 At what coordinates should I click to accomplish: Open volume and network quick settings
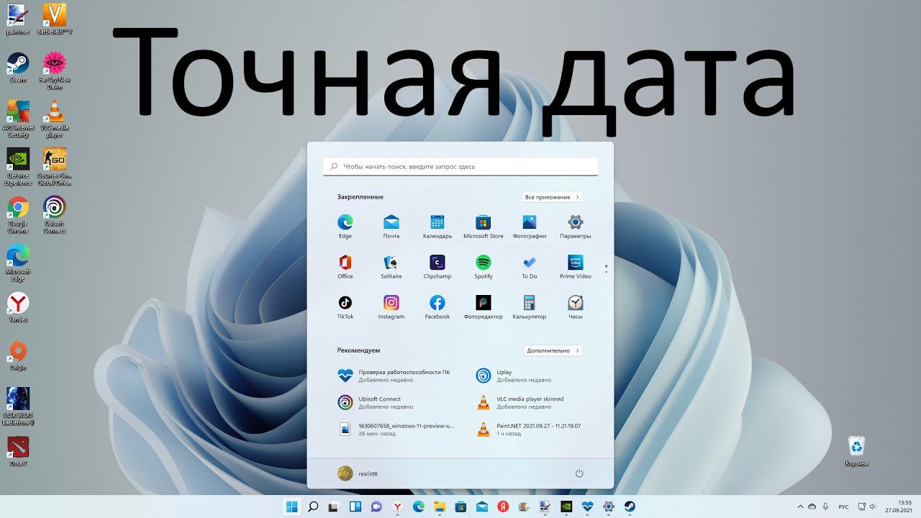[868, 506]
